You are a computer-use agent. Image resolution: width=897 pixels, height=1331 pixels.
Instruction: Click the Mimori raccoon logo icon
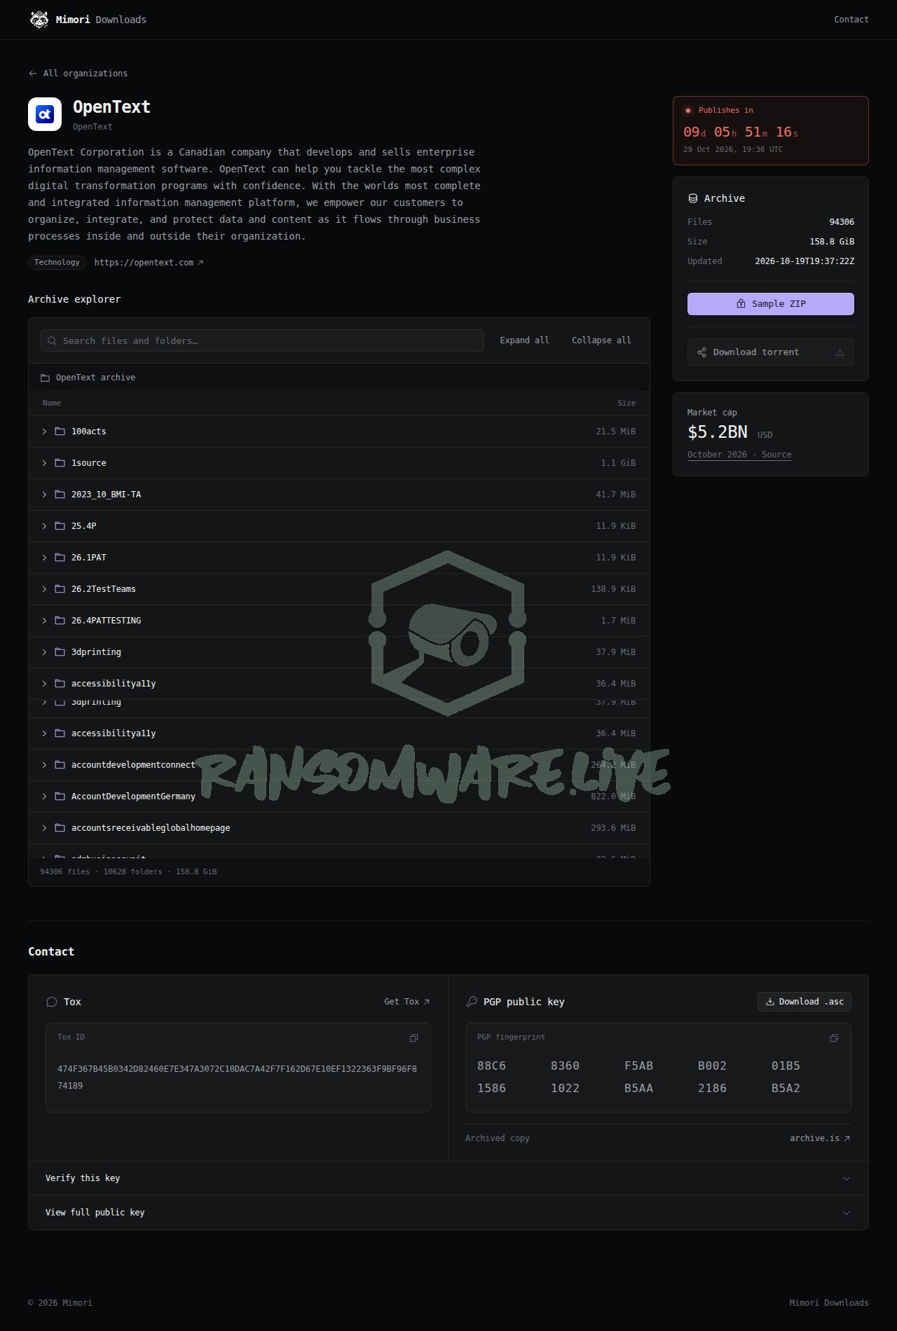pyautogui.click(x=39, y=20)
